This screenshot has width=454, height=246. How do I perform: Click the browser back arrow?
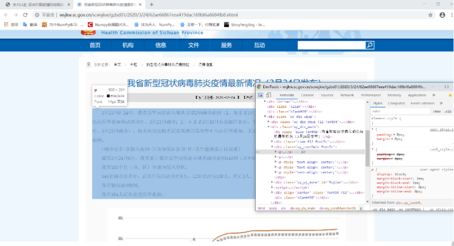[6, 15]
